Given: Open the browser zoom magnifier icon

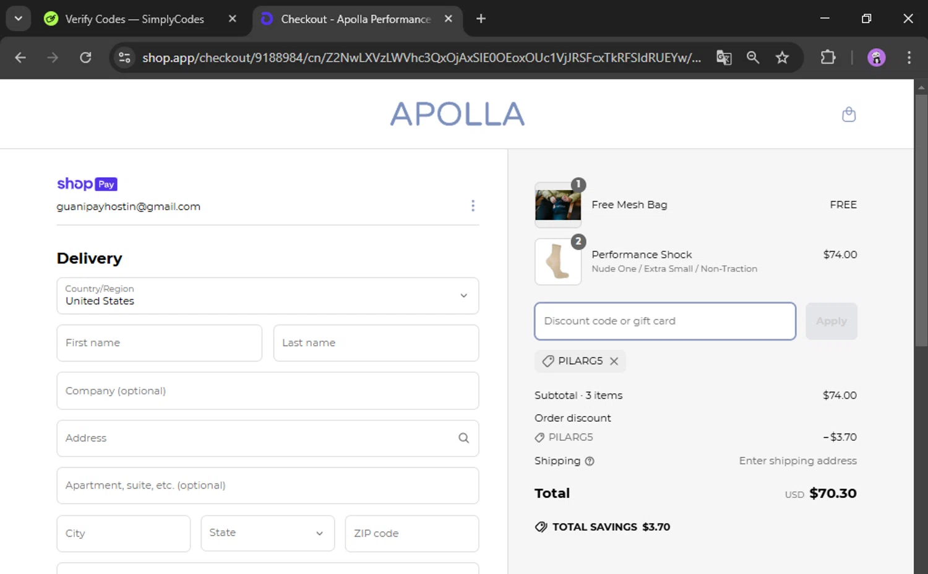Looking at the screenshot, I should pyautogui.click(x=753, y=58).
